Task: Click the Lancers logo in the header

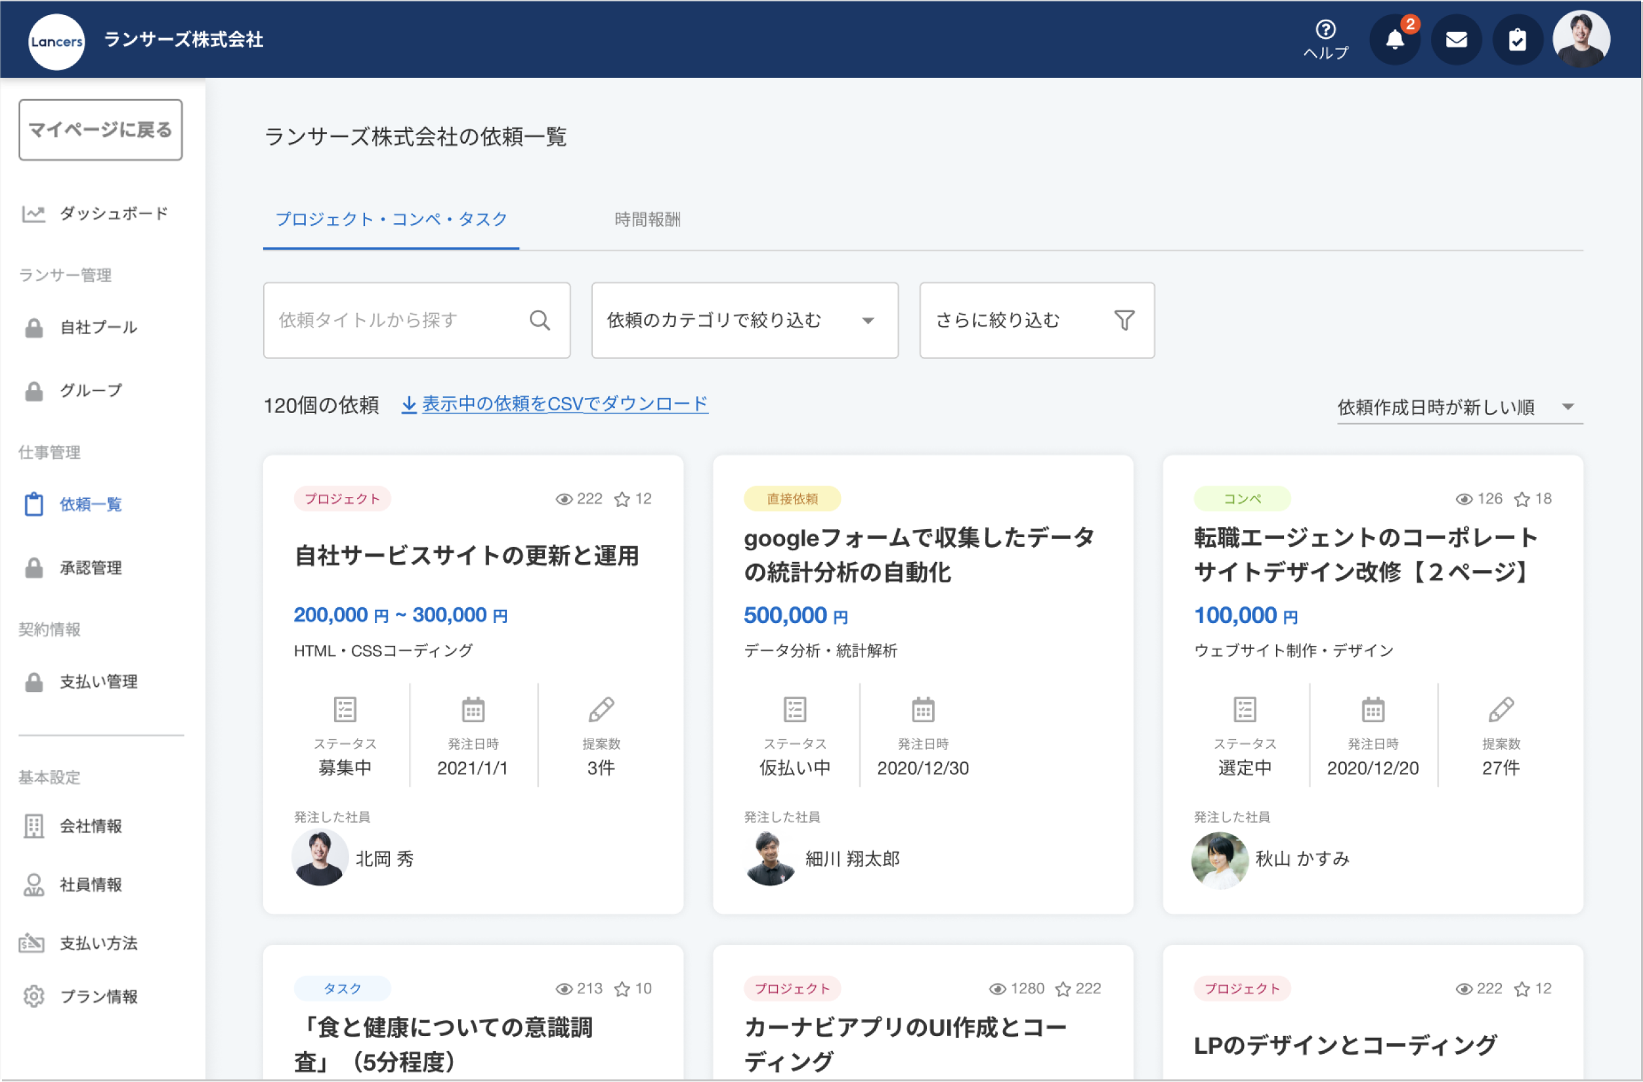Action: (56, 41)
